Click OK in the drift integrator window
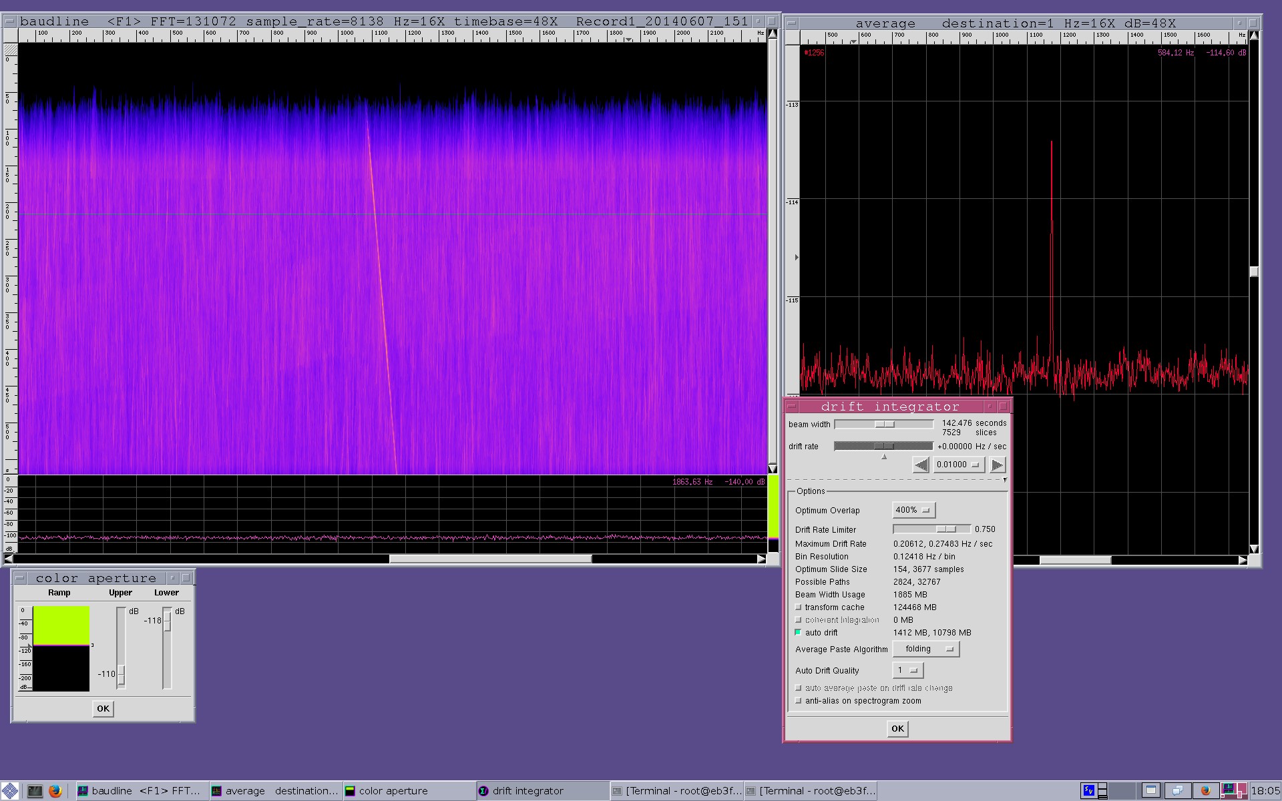 coord(897,729)
